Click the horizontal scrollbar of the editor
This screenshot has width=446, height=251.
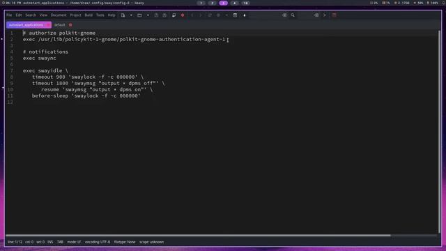pos(198,236)
